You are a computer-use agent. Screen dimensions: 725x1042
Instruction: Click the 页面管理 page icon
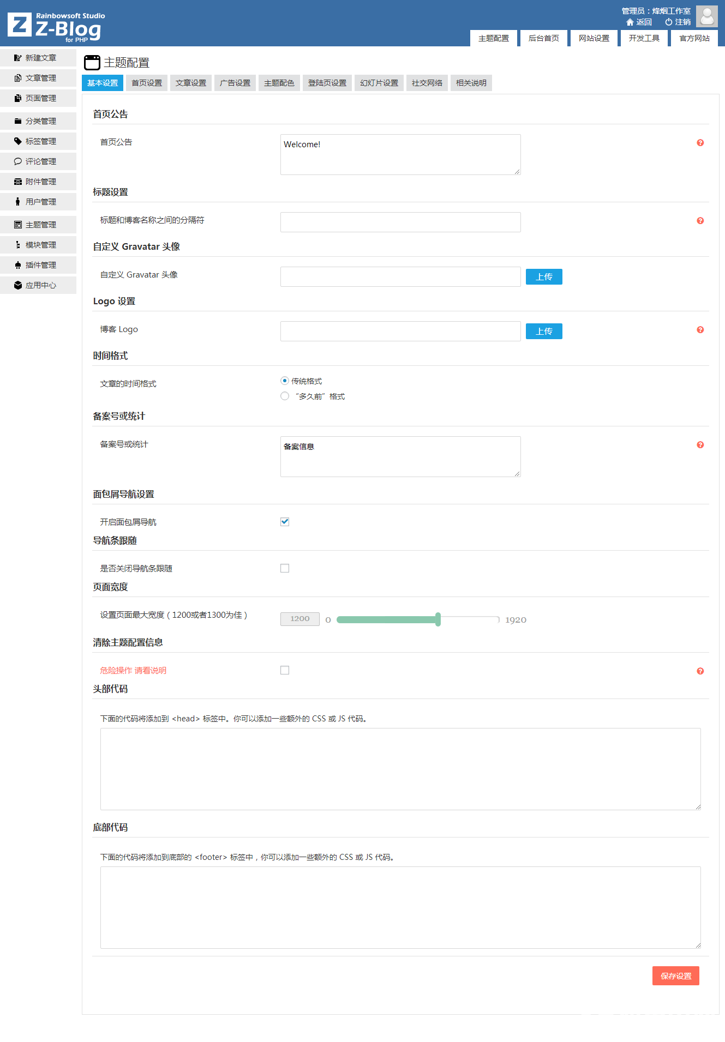(18, 98)
